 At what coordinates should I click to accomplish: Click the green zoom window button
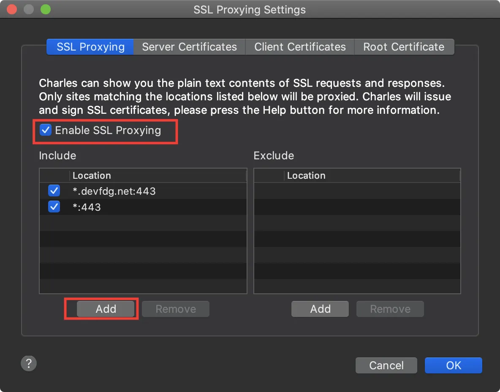click(x=46, y=9)
